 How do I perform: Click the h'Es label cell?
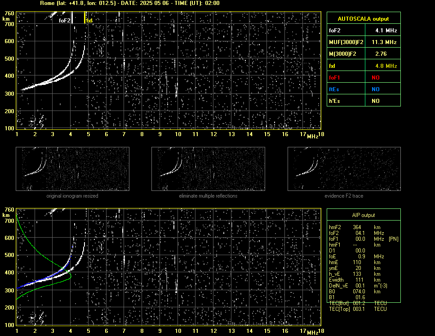pyautogui.click(x=346, y=101)
